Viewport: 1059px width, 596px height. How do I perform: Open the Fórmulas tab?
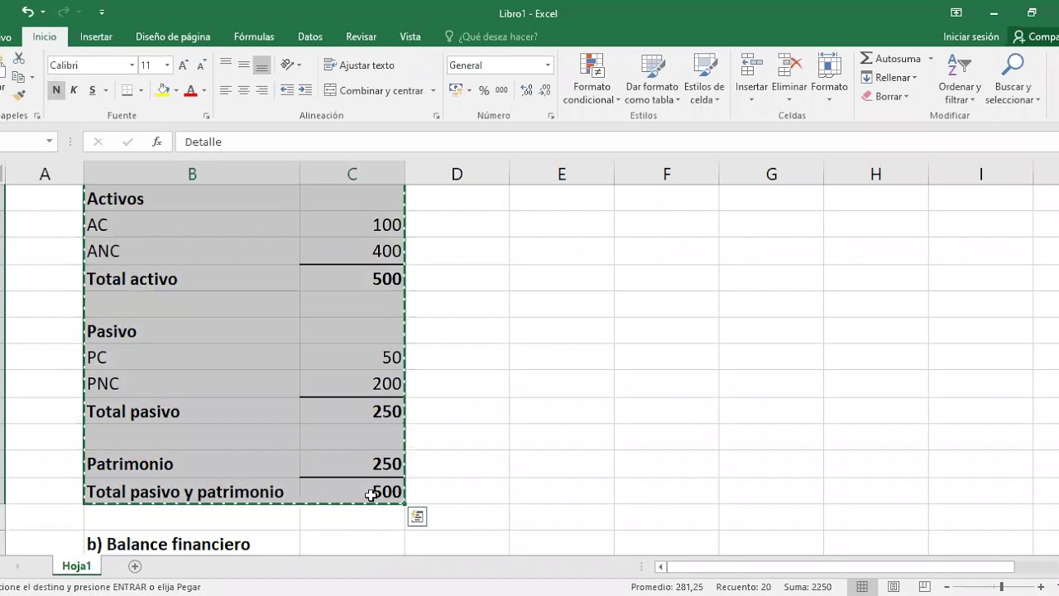coord(254,36)
